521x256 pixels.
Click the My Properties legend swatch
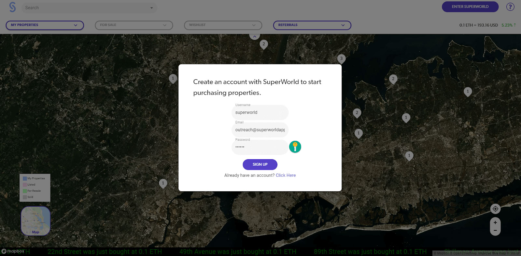coord(25,178)
